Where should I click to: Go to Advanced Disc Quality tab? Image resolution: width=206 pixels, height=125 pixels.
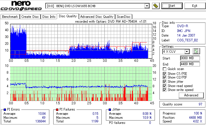tap(97, 17)
